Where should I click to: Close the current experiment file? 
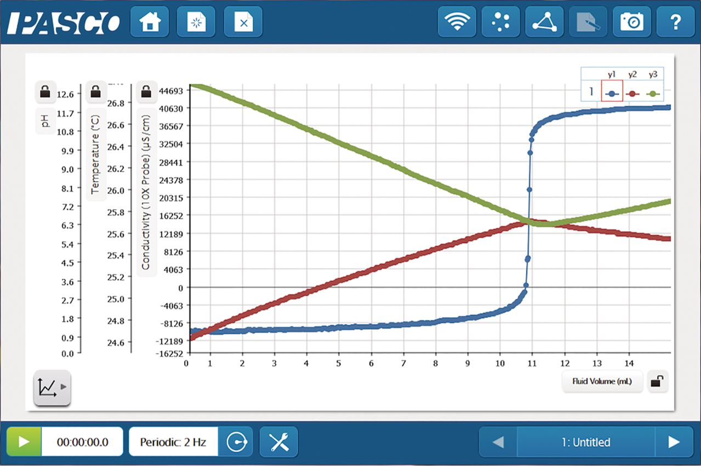click(243, 22)
